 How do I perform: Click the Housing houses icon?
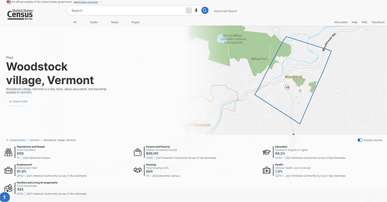tap(138, 170)
